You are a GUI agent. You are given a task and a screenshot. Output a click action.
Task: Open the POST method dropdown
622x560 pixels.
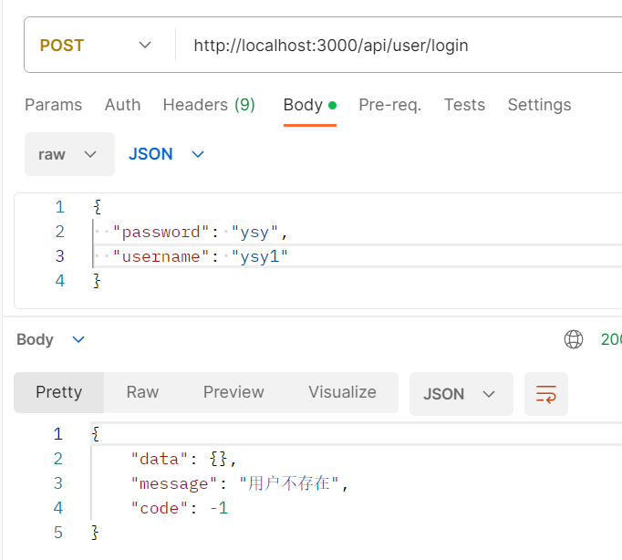point(96,46)
